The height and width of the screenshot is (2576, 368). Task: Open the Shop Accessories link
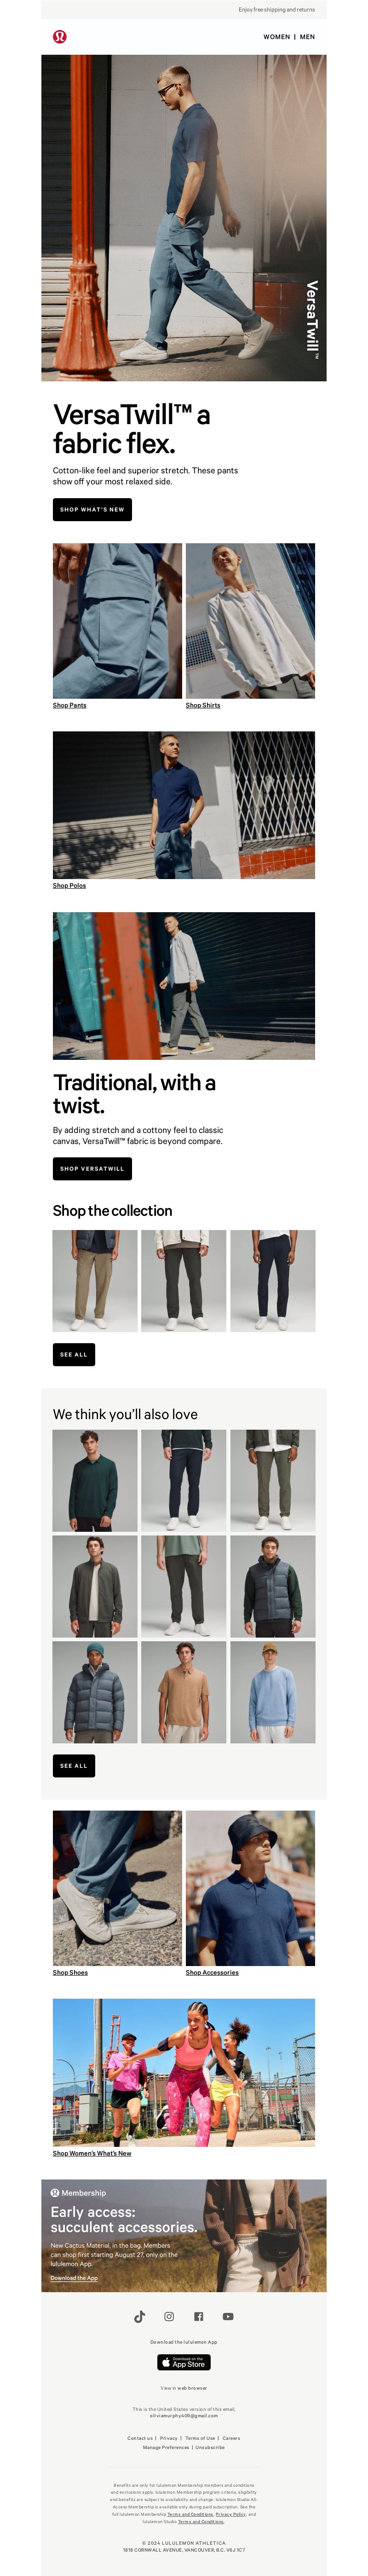(212, 1972)
